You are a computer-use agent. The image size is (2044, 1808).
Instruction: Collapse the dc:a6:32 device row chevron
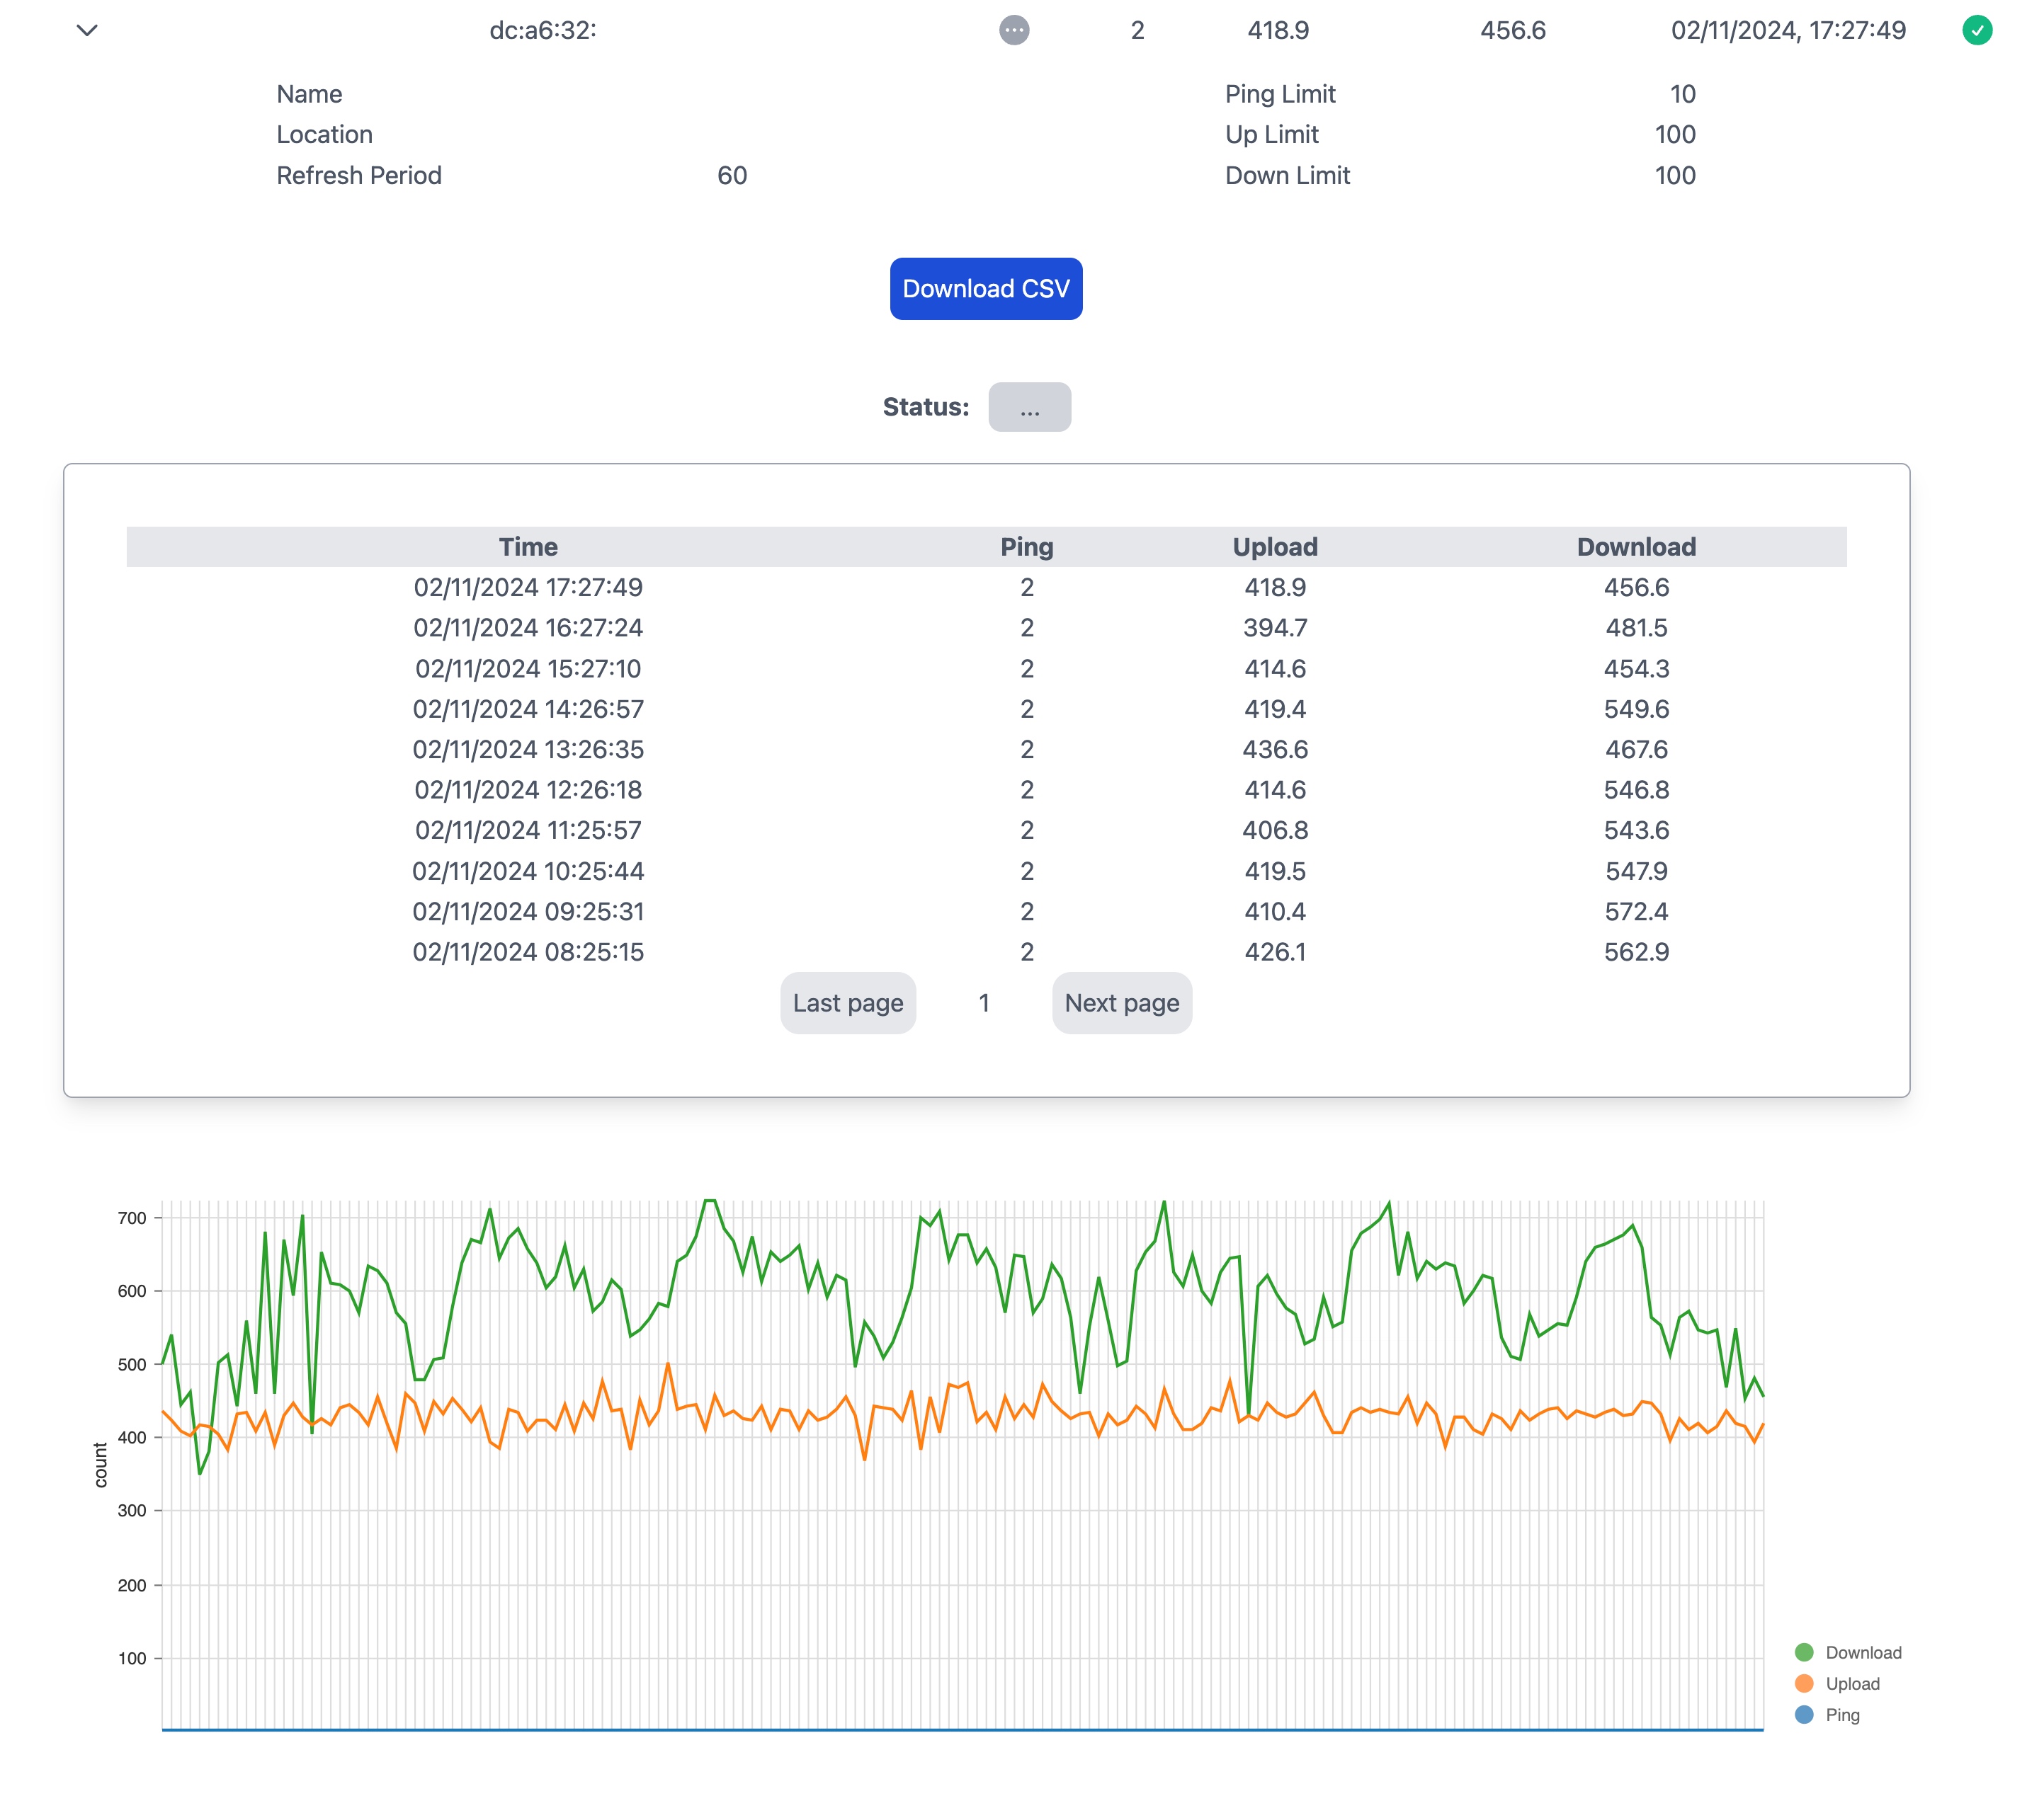tap(87, 31)
